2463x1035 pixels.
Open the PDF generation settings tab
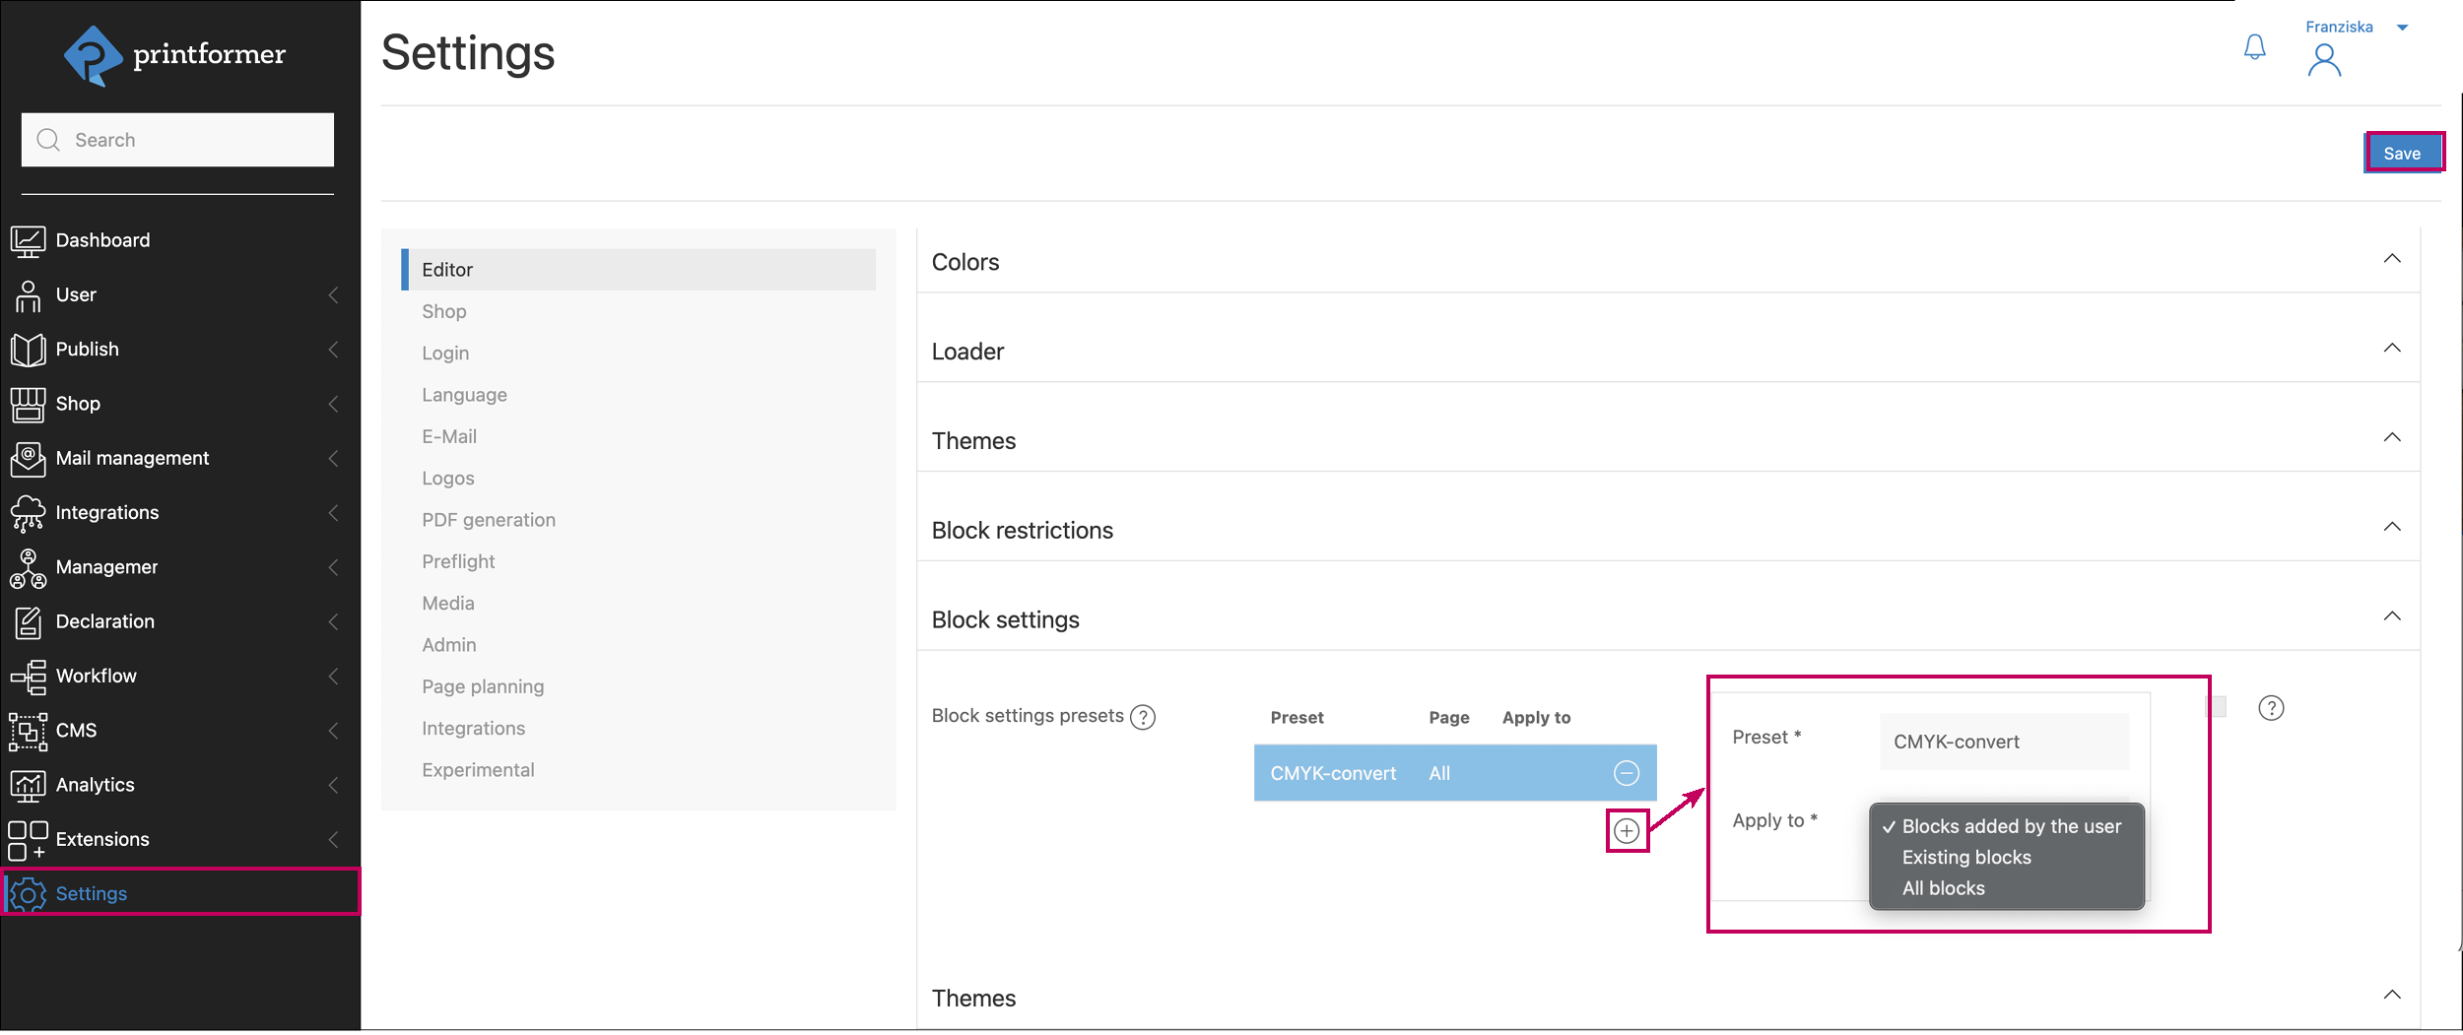point(489,520)
